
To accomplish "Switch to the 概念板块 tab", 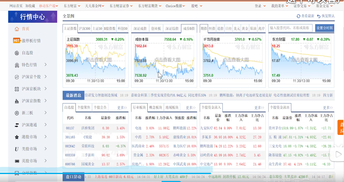I will pos(156,107).
